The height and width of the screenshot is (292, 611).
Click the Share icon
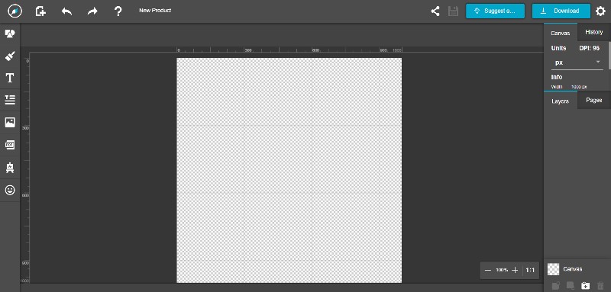pos(435,11)
